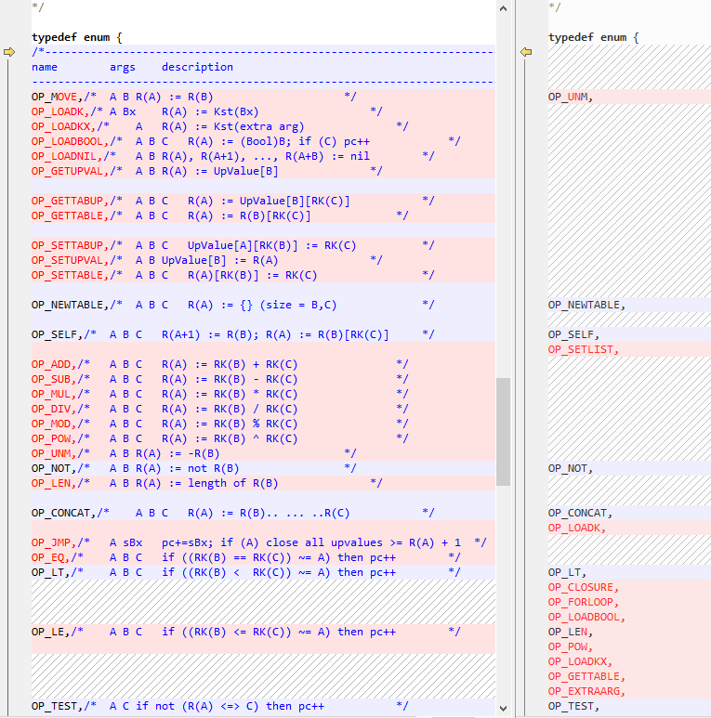Screen dimensions: 711x718
Task: Click the scrollbar track below the thumb
Action: (x=503, y=604)
